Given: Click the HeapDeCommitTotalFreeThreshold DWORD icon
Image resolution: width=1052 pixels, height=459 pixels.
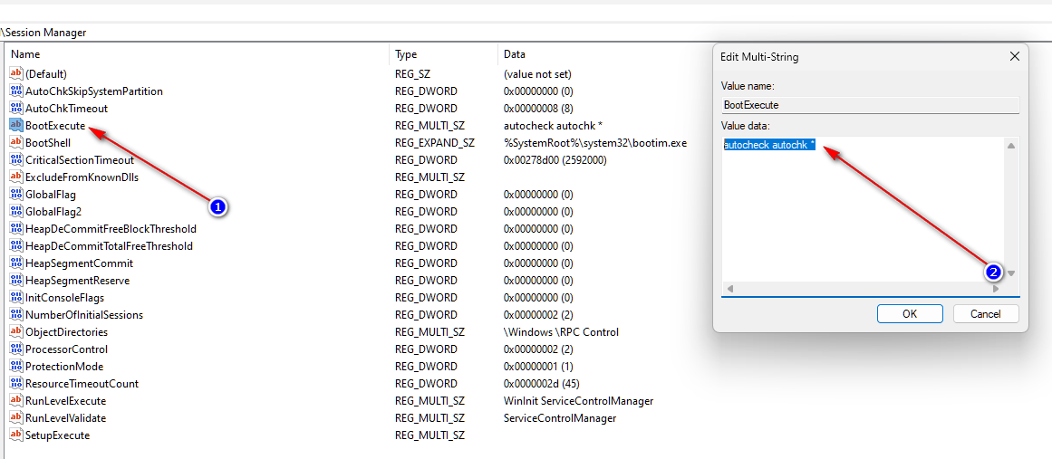Looking at the screenshot, I should pos(16,246).
